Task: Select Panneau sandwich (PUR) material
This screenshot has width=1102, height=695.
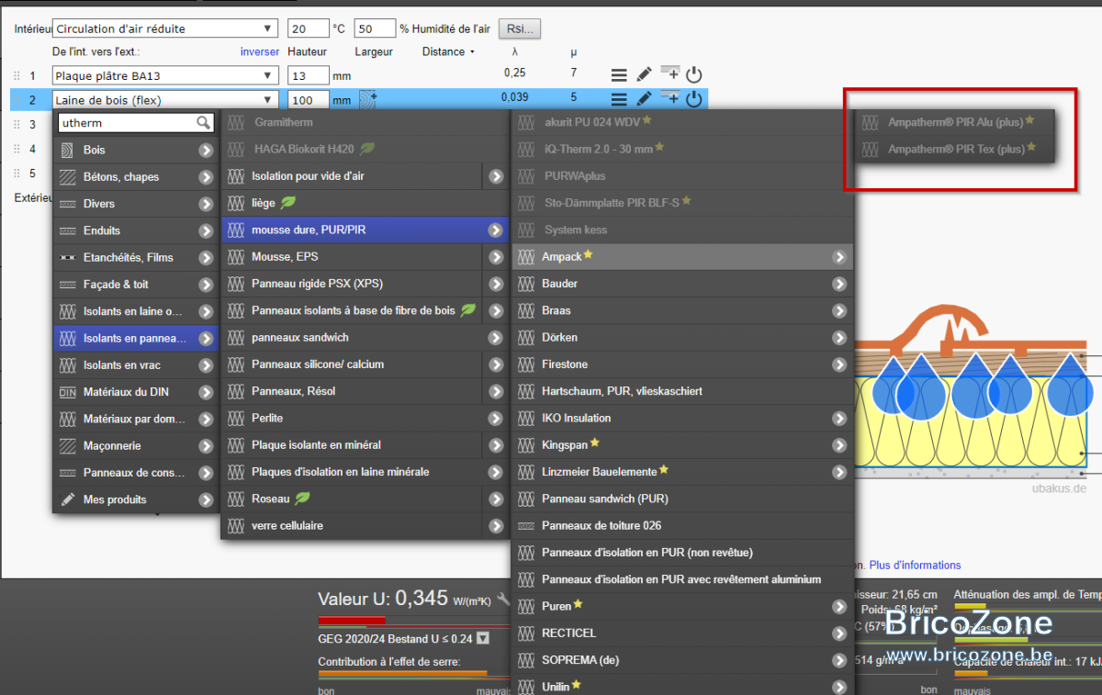Action: [x=683, y=499]
